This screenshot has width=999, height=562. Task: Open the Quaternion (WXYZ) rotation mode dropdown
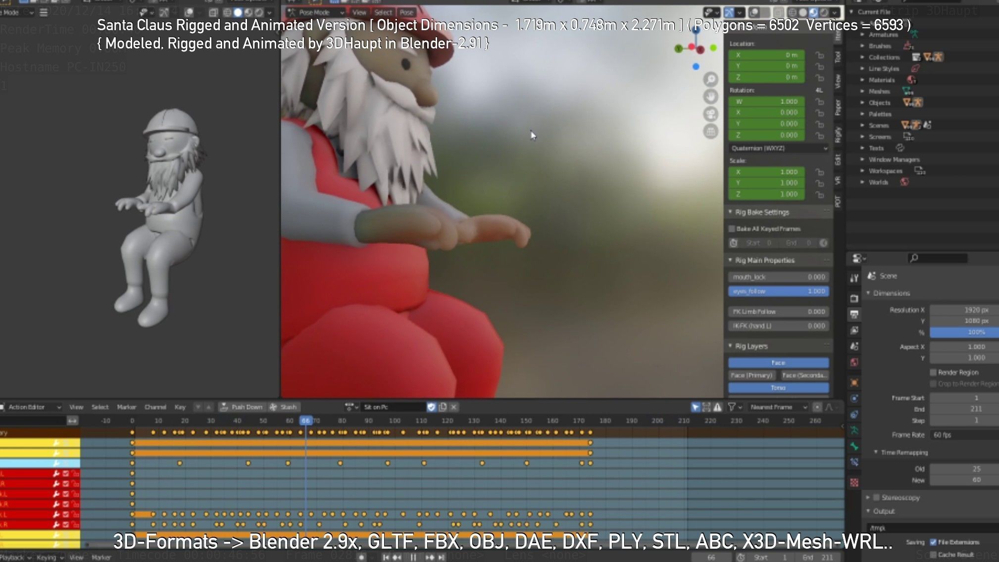[x=779, y=148]
